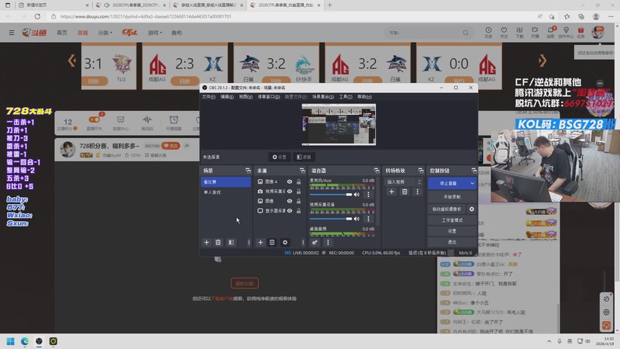Open 视频采集设备 channel options dots

[x=369, y=219]
